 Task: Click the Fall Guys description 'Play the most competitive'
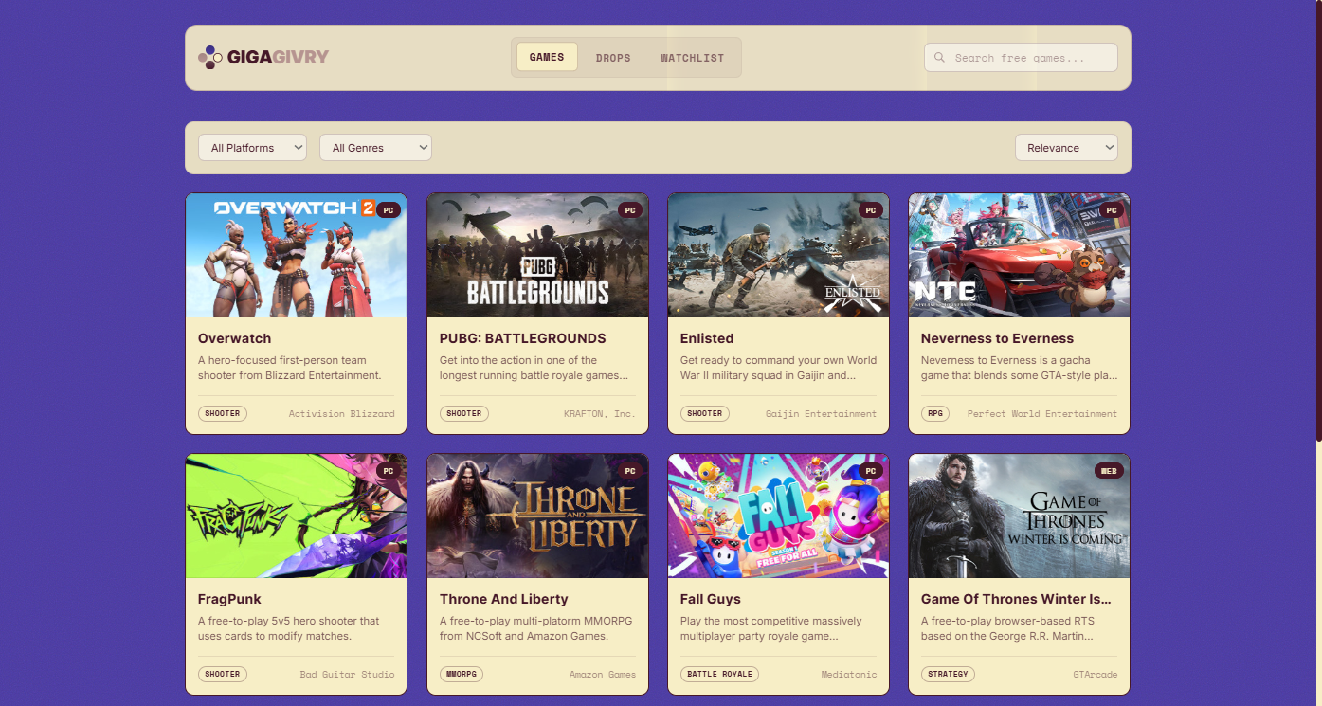coord(771,628)
